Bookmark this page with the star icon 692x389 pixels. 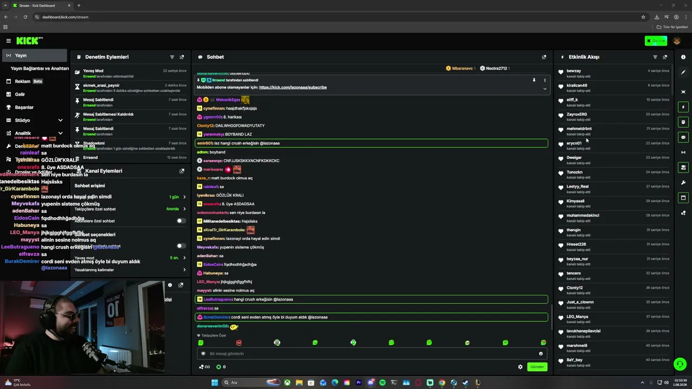tap(643, 17)
